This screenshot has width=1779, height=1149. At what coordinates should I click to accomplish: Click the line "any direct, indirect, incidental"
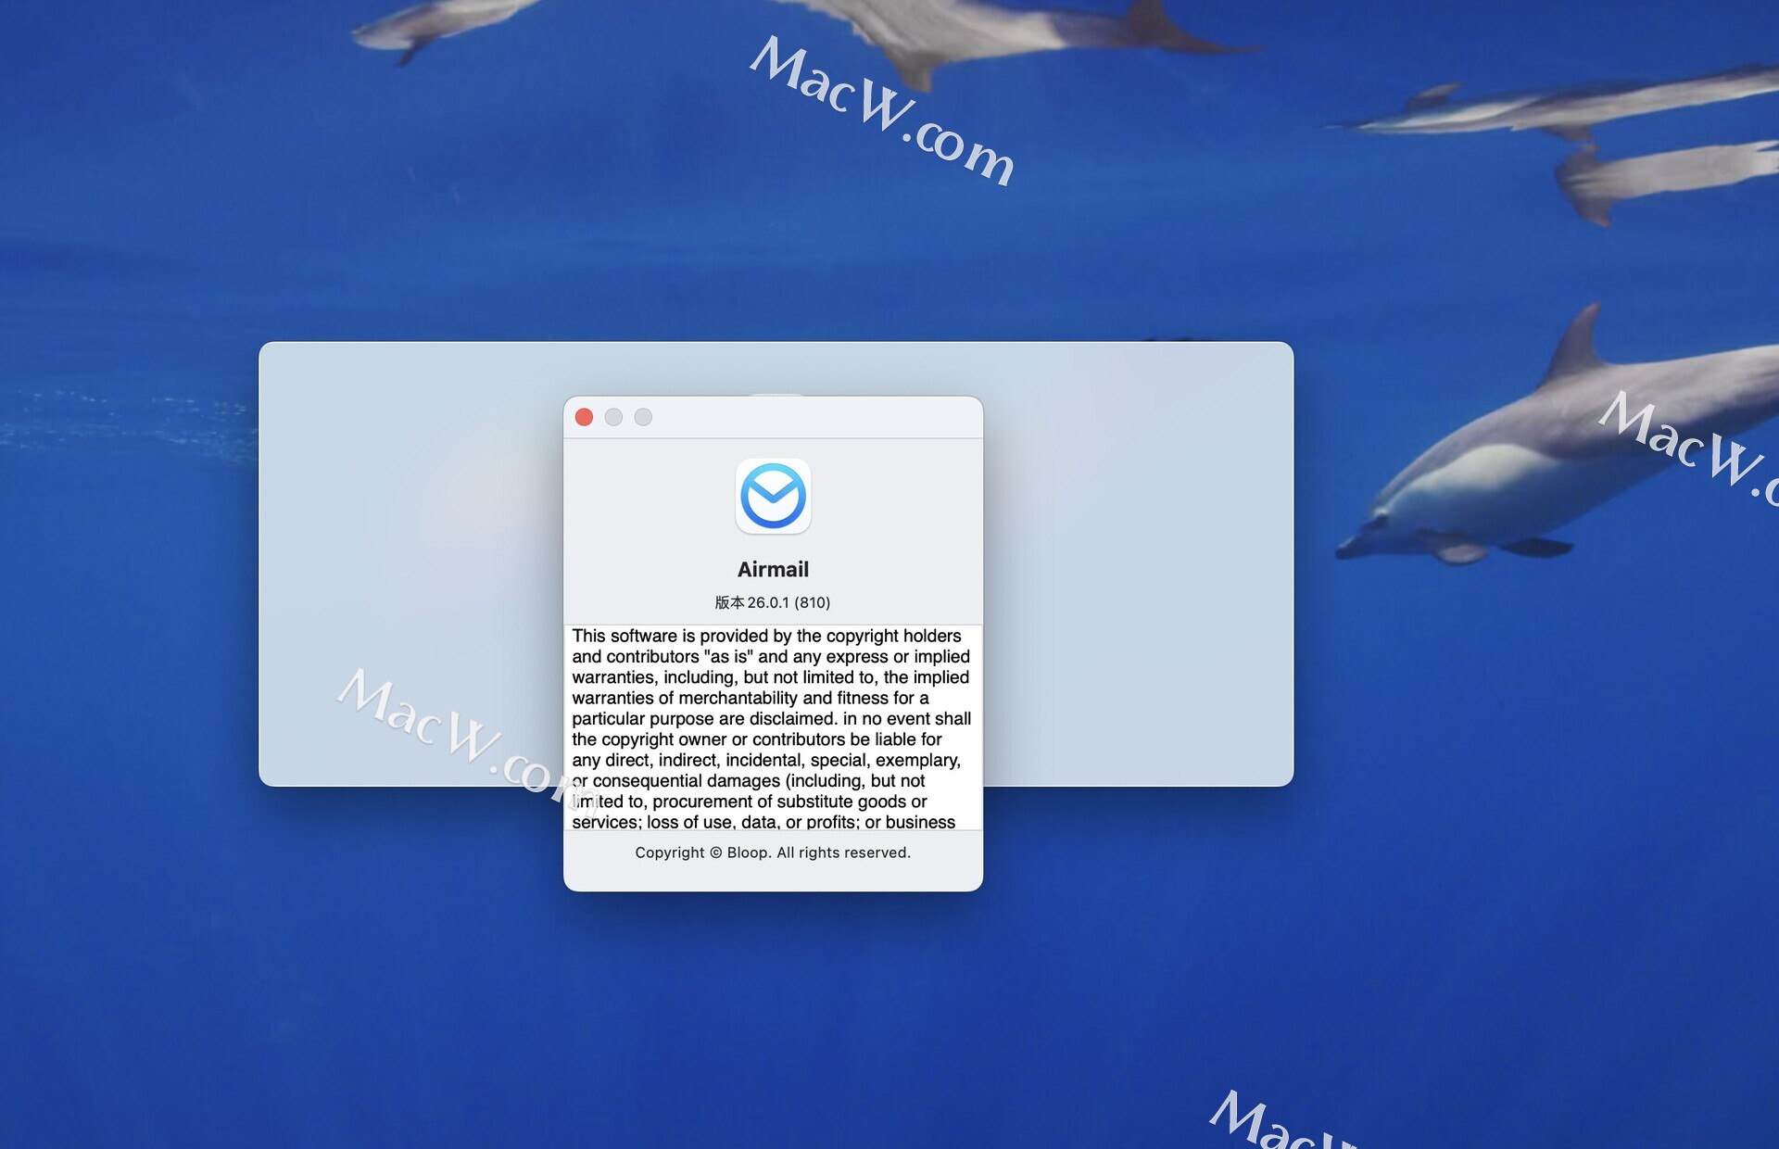(x=689, y=760)
